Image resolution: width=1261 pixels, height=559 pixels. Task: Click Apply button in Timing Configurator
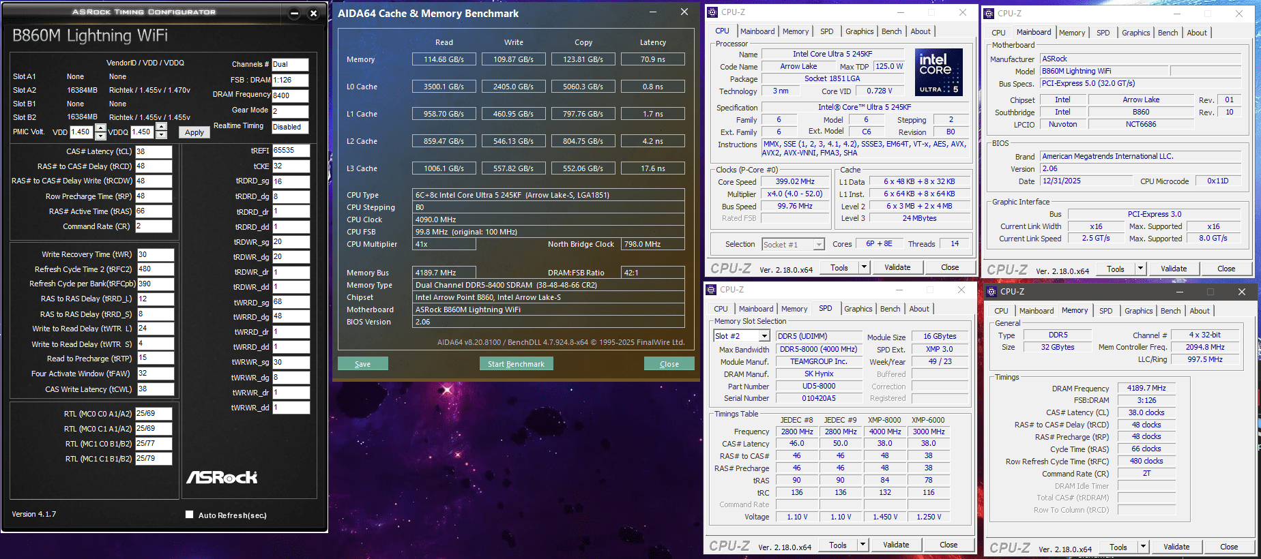tap(194, 132)
